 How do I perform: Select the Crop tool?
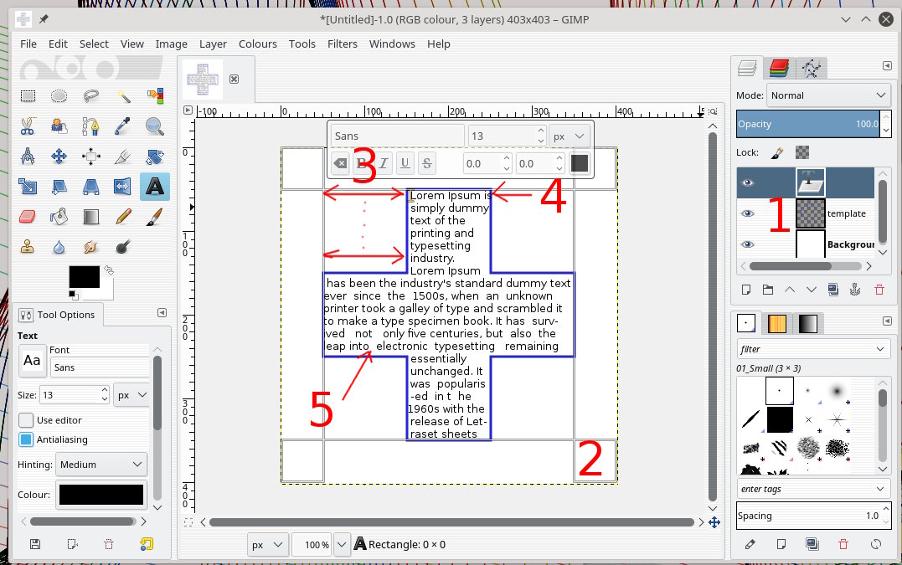coord(122,157)
